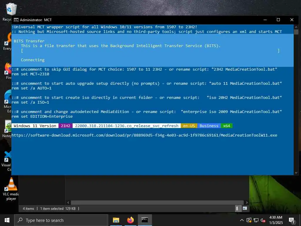Select the Notepad++ desktop shortcut
Viewport: 301px width, 226px height.
point(7,128)
